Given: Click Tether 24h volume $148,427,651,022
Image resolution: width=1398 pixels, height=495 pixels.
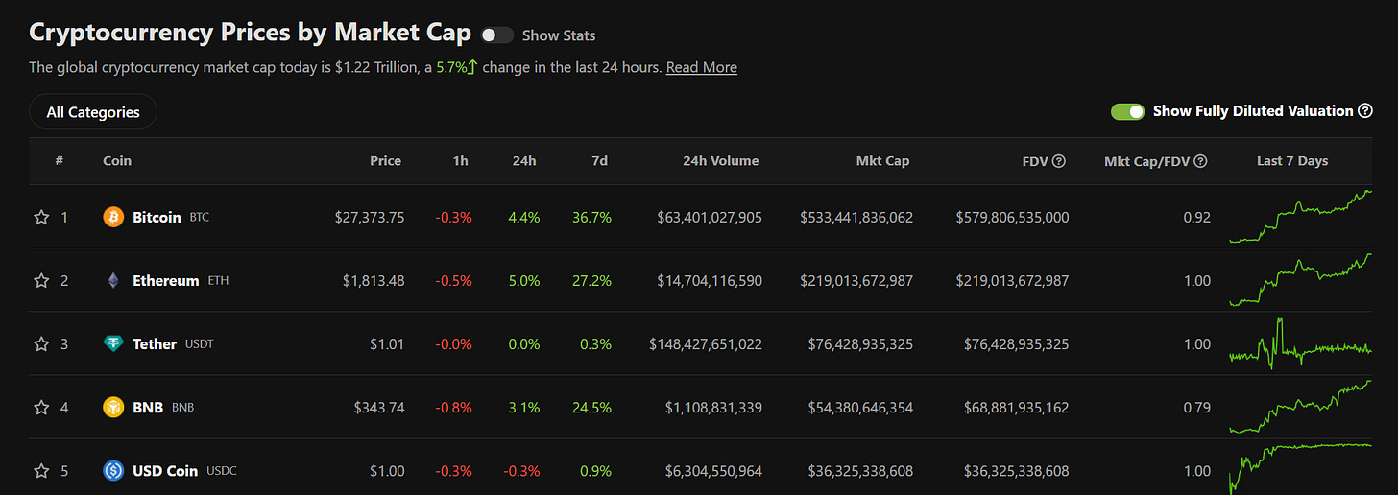Looking at the screenshot, I should point(706,344).
